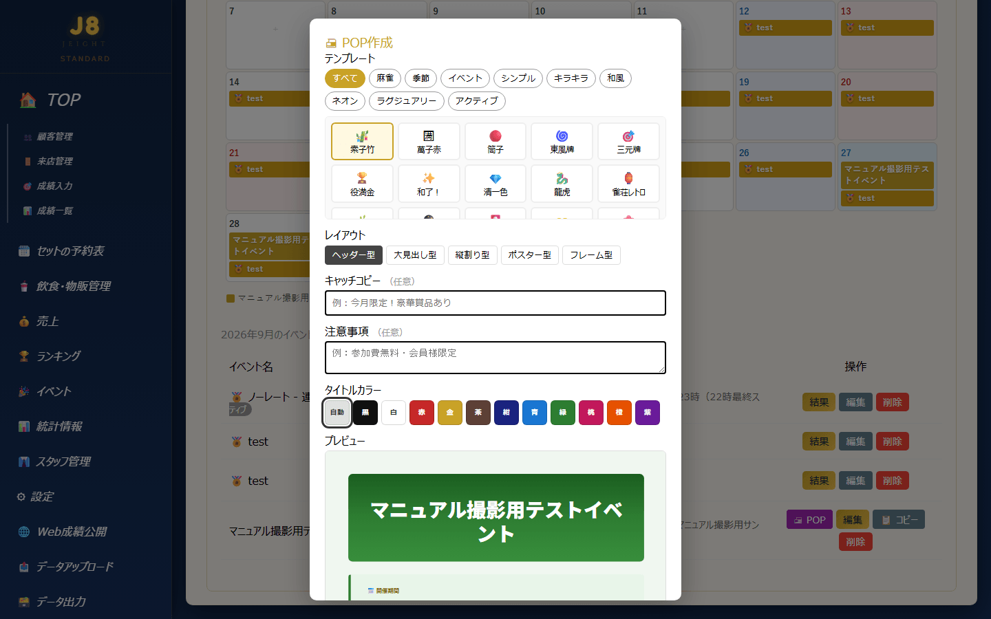The width and height of the screenshot is (991, 619).
Task: Open スタッフ管理 in the sidebar
Action: tap(54, 461)
